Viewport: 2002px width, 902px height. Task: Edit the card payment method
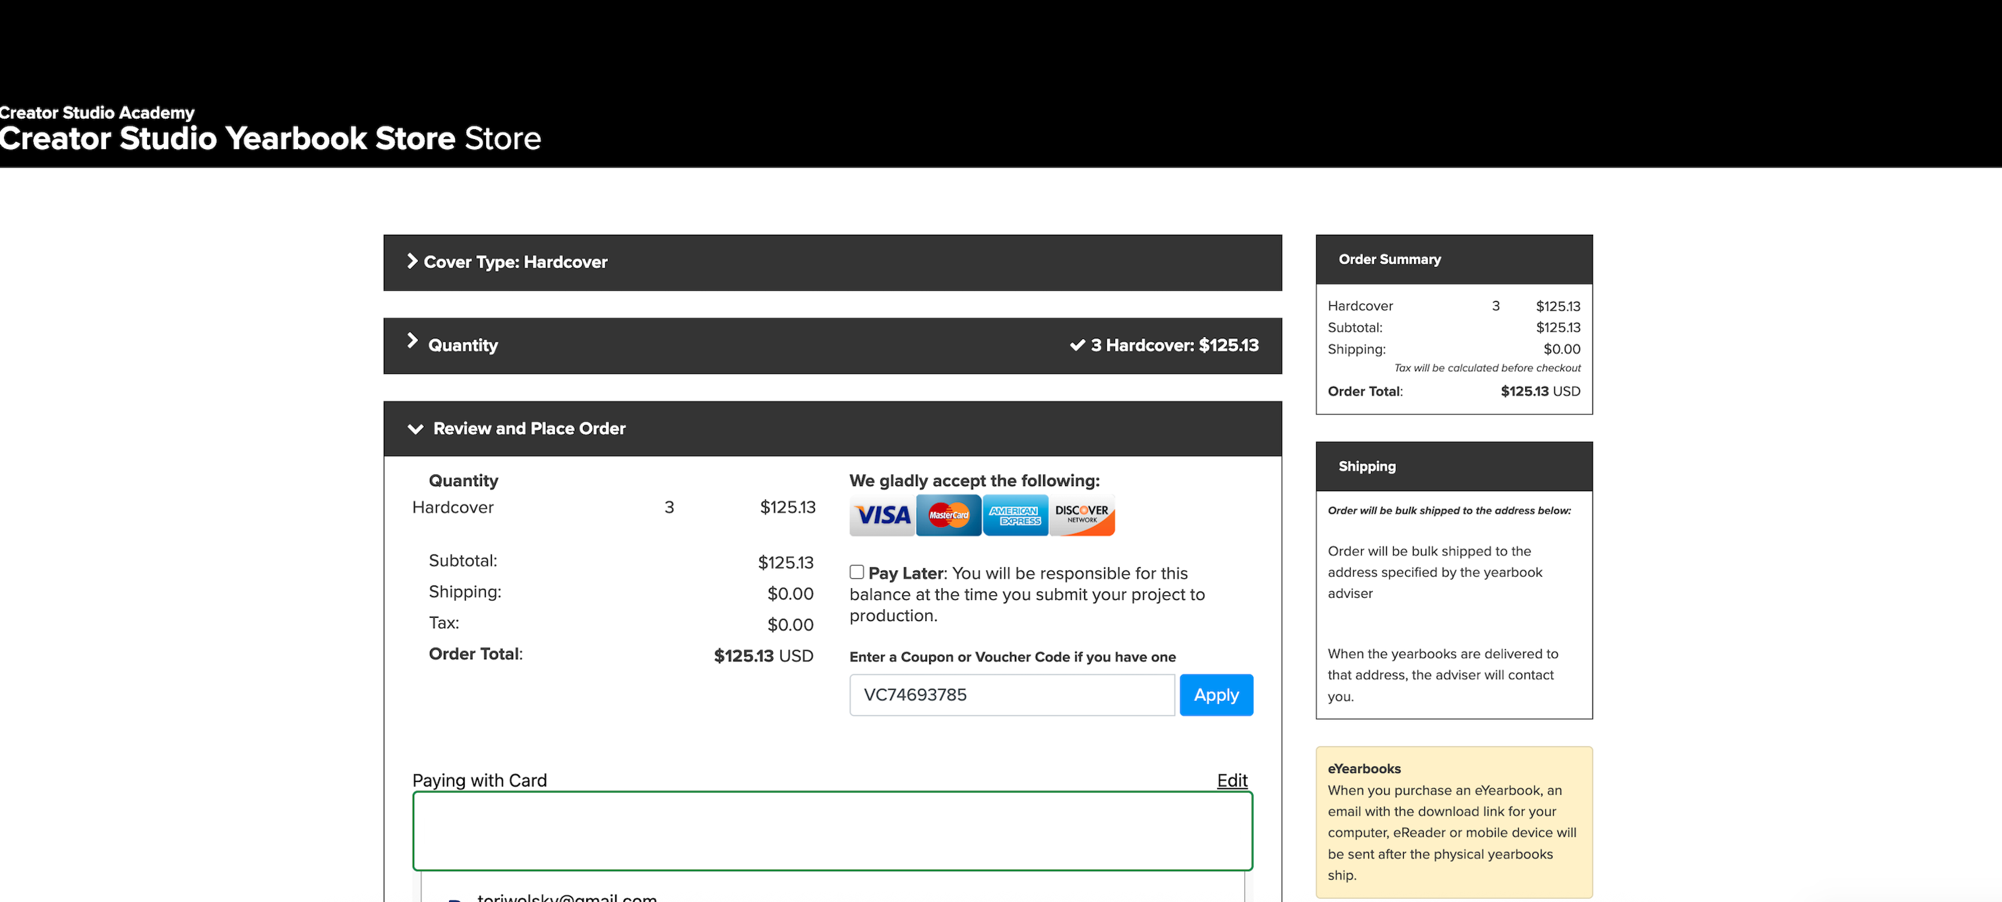click(x=1232, y=780)
